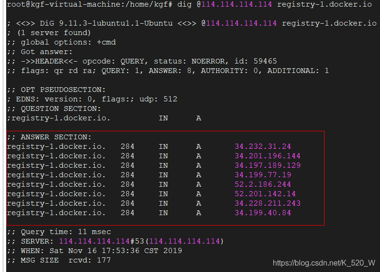Click the "QUESTION SECTION:" heading
The height and width of the screenshot is (272, 380).
click(x=54, y=109)
